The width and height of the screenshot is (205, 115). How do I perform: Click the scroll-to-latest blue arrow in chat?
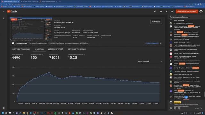[186, 97]
